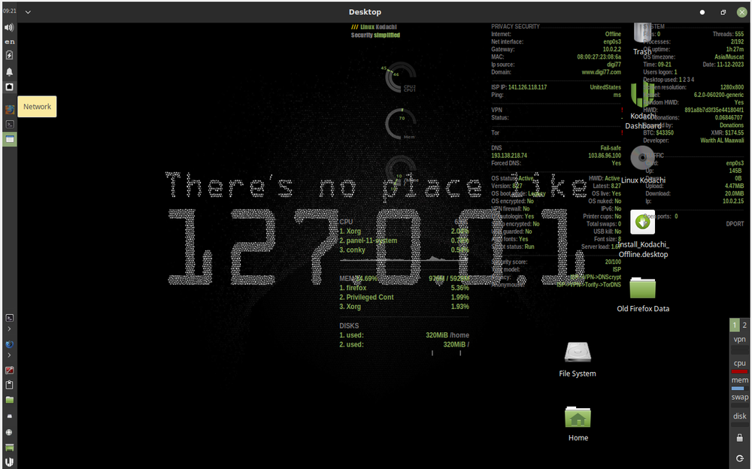Open the 'en' keyboard layout indicator

(x=9, y=42)
